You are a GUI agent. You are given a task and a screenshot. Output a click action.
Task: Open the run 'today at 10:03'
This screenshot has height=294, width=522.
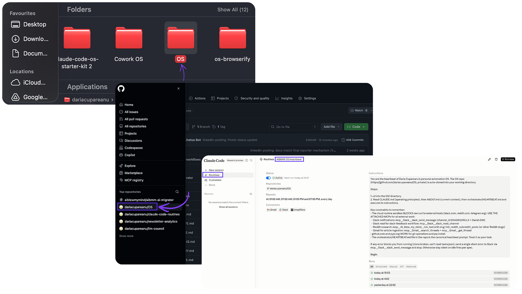pyautogui.click(x=439, y=273)
